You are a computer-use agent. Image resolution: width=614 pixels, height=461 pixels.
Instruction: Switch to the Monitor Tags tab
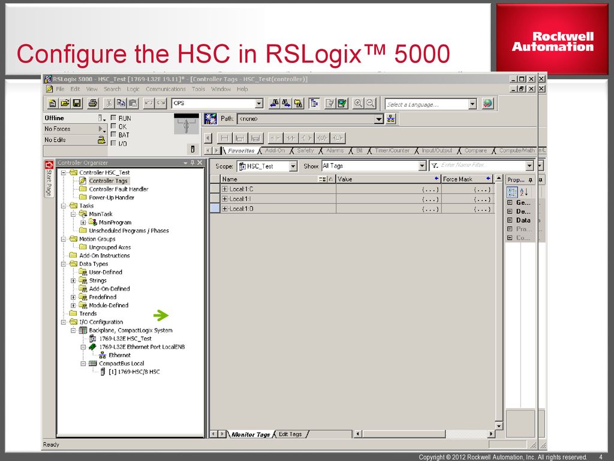coord(251,435)
